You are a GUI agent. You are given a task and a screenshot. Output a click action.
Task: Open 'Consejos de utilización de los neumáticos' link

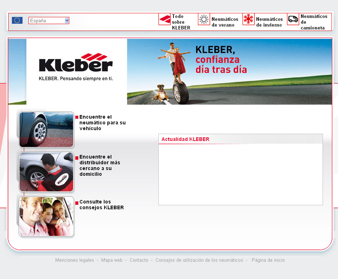click(199, 260)
